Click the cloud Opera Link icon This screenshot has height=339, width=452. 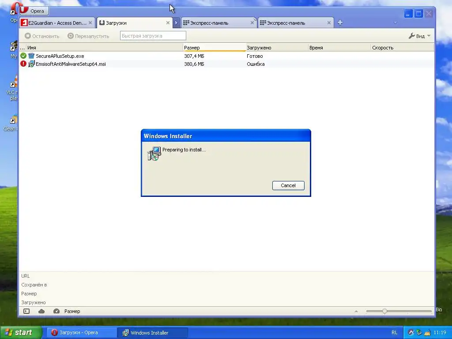tap(41, 311)
